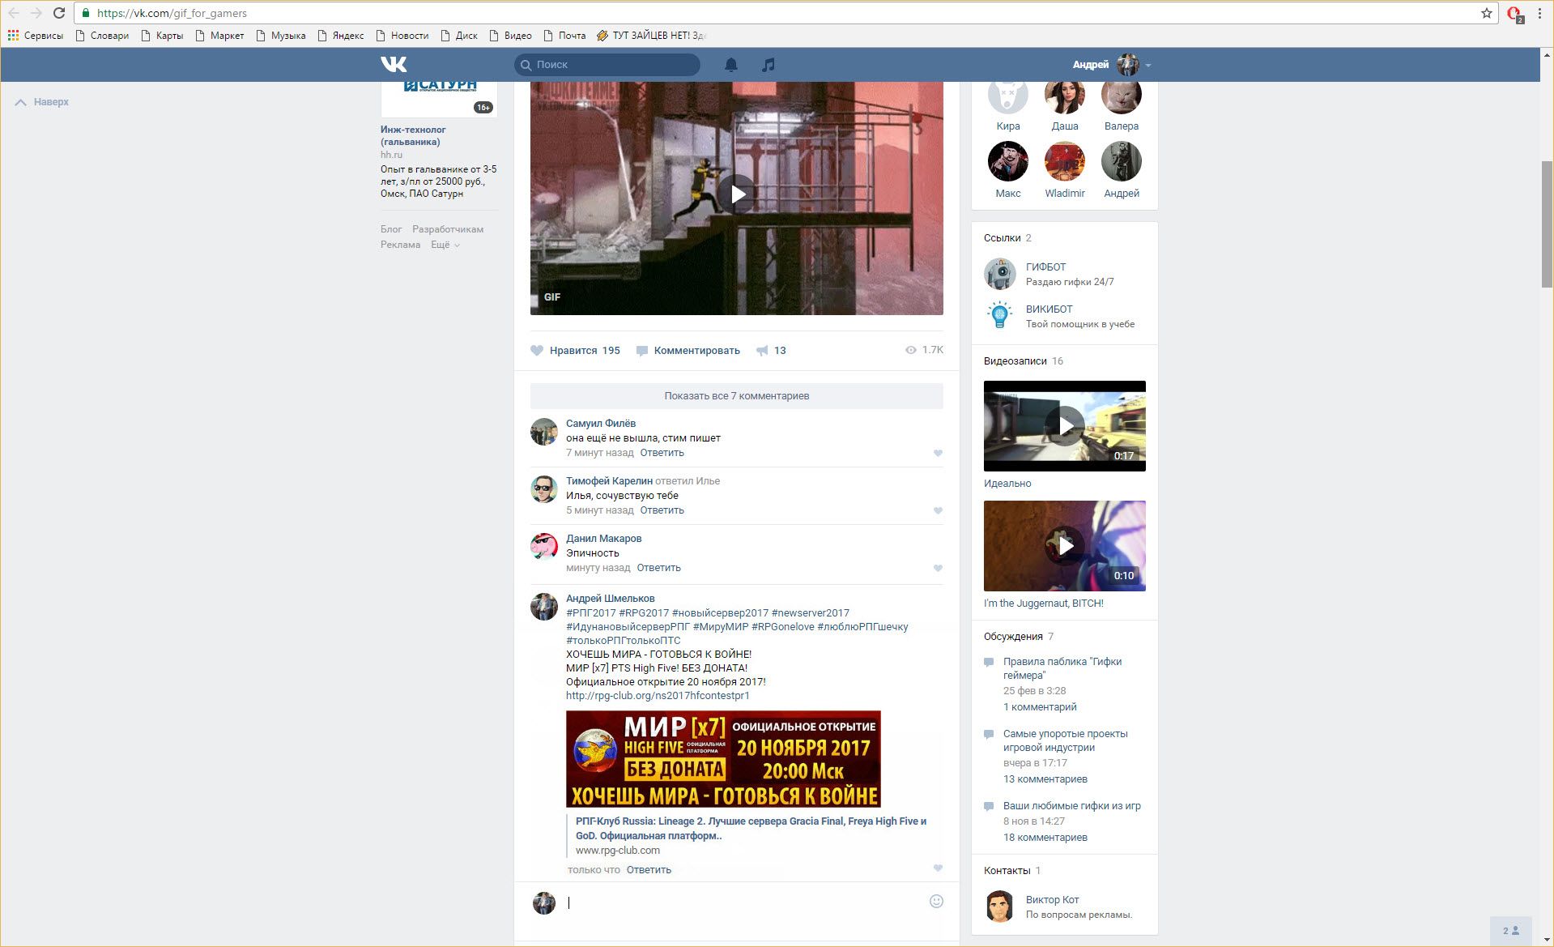Viewport: 1554px width, 947px height.
Task: Click the share megaphone icon on post
Action: pyautogui.click(x=762, y=351)
